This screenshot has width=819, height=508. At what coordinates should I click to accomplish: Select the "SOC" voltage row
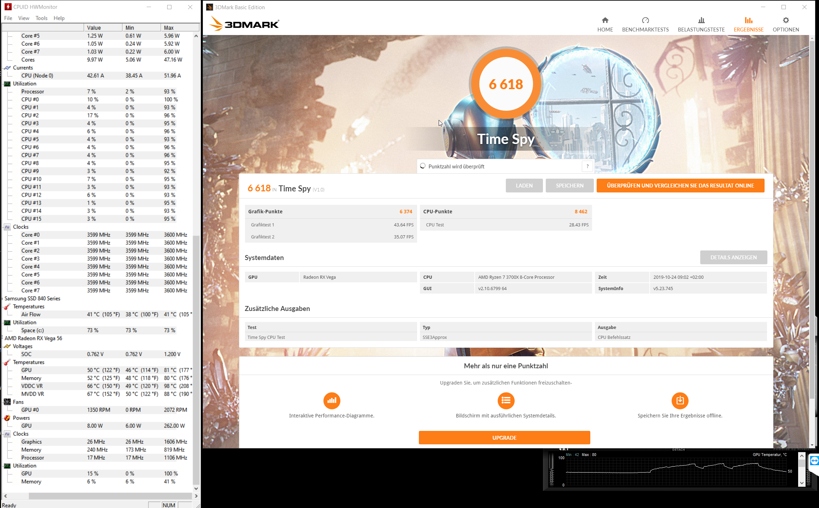click(x=101, y=354)
